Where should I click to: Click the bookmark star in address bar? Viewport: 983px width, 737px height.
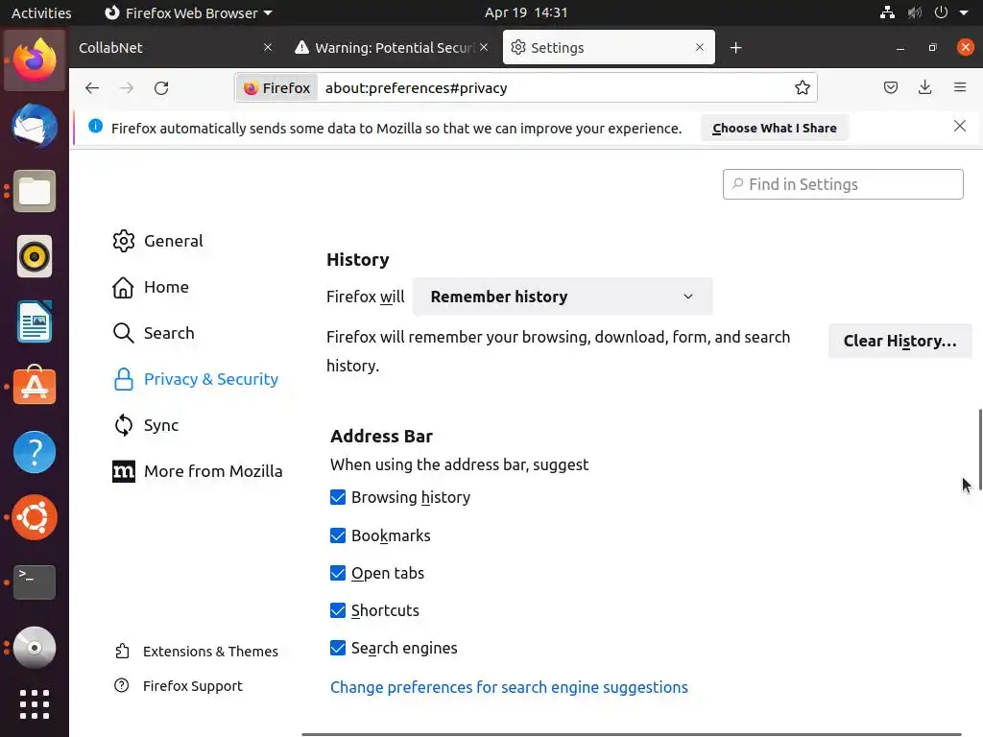[803, 88]
